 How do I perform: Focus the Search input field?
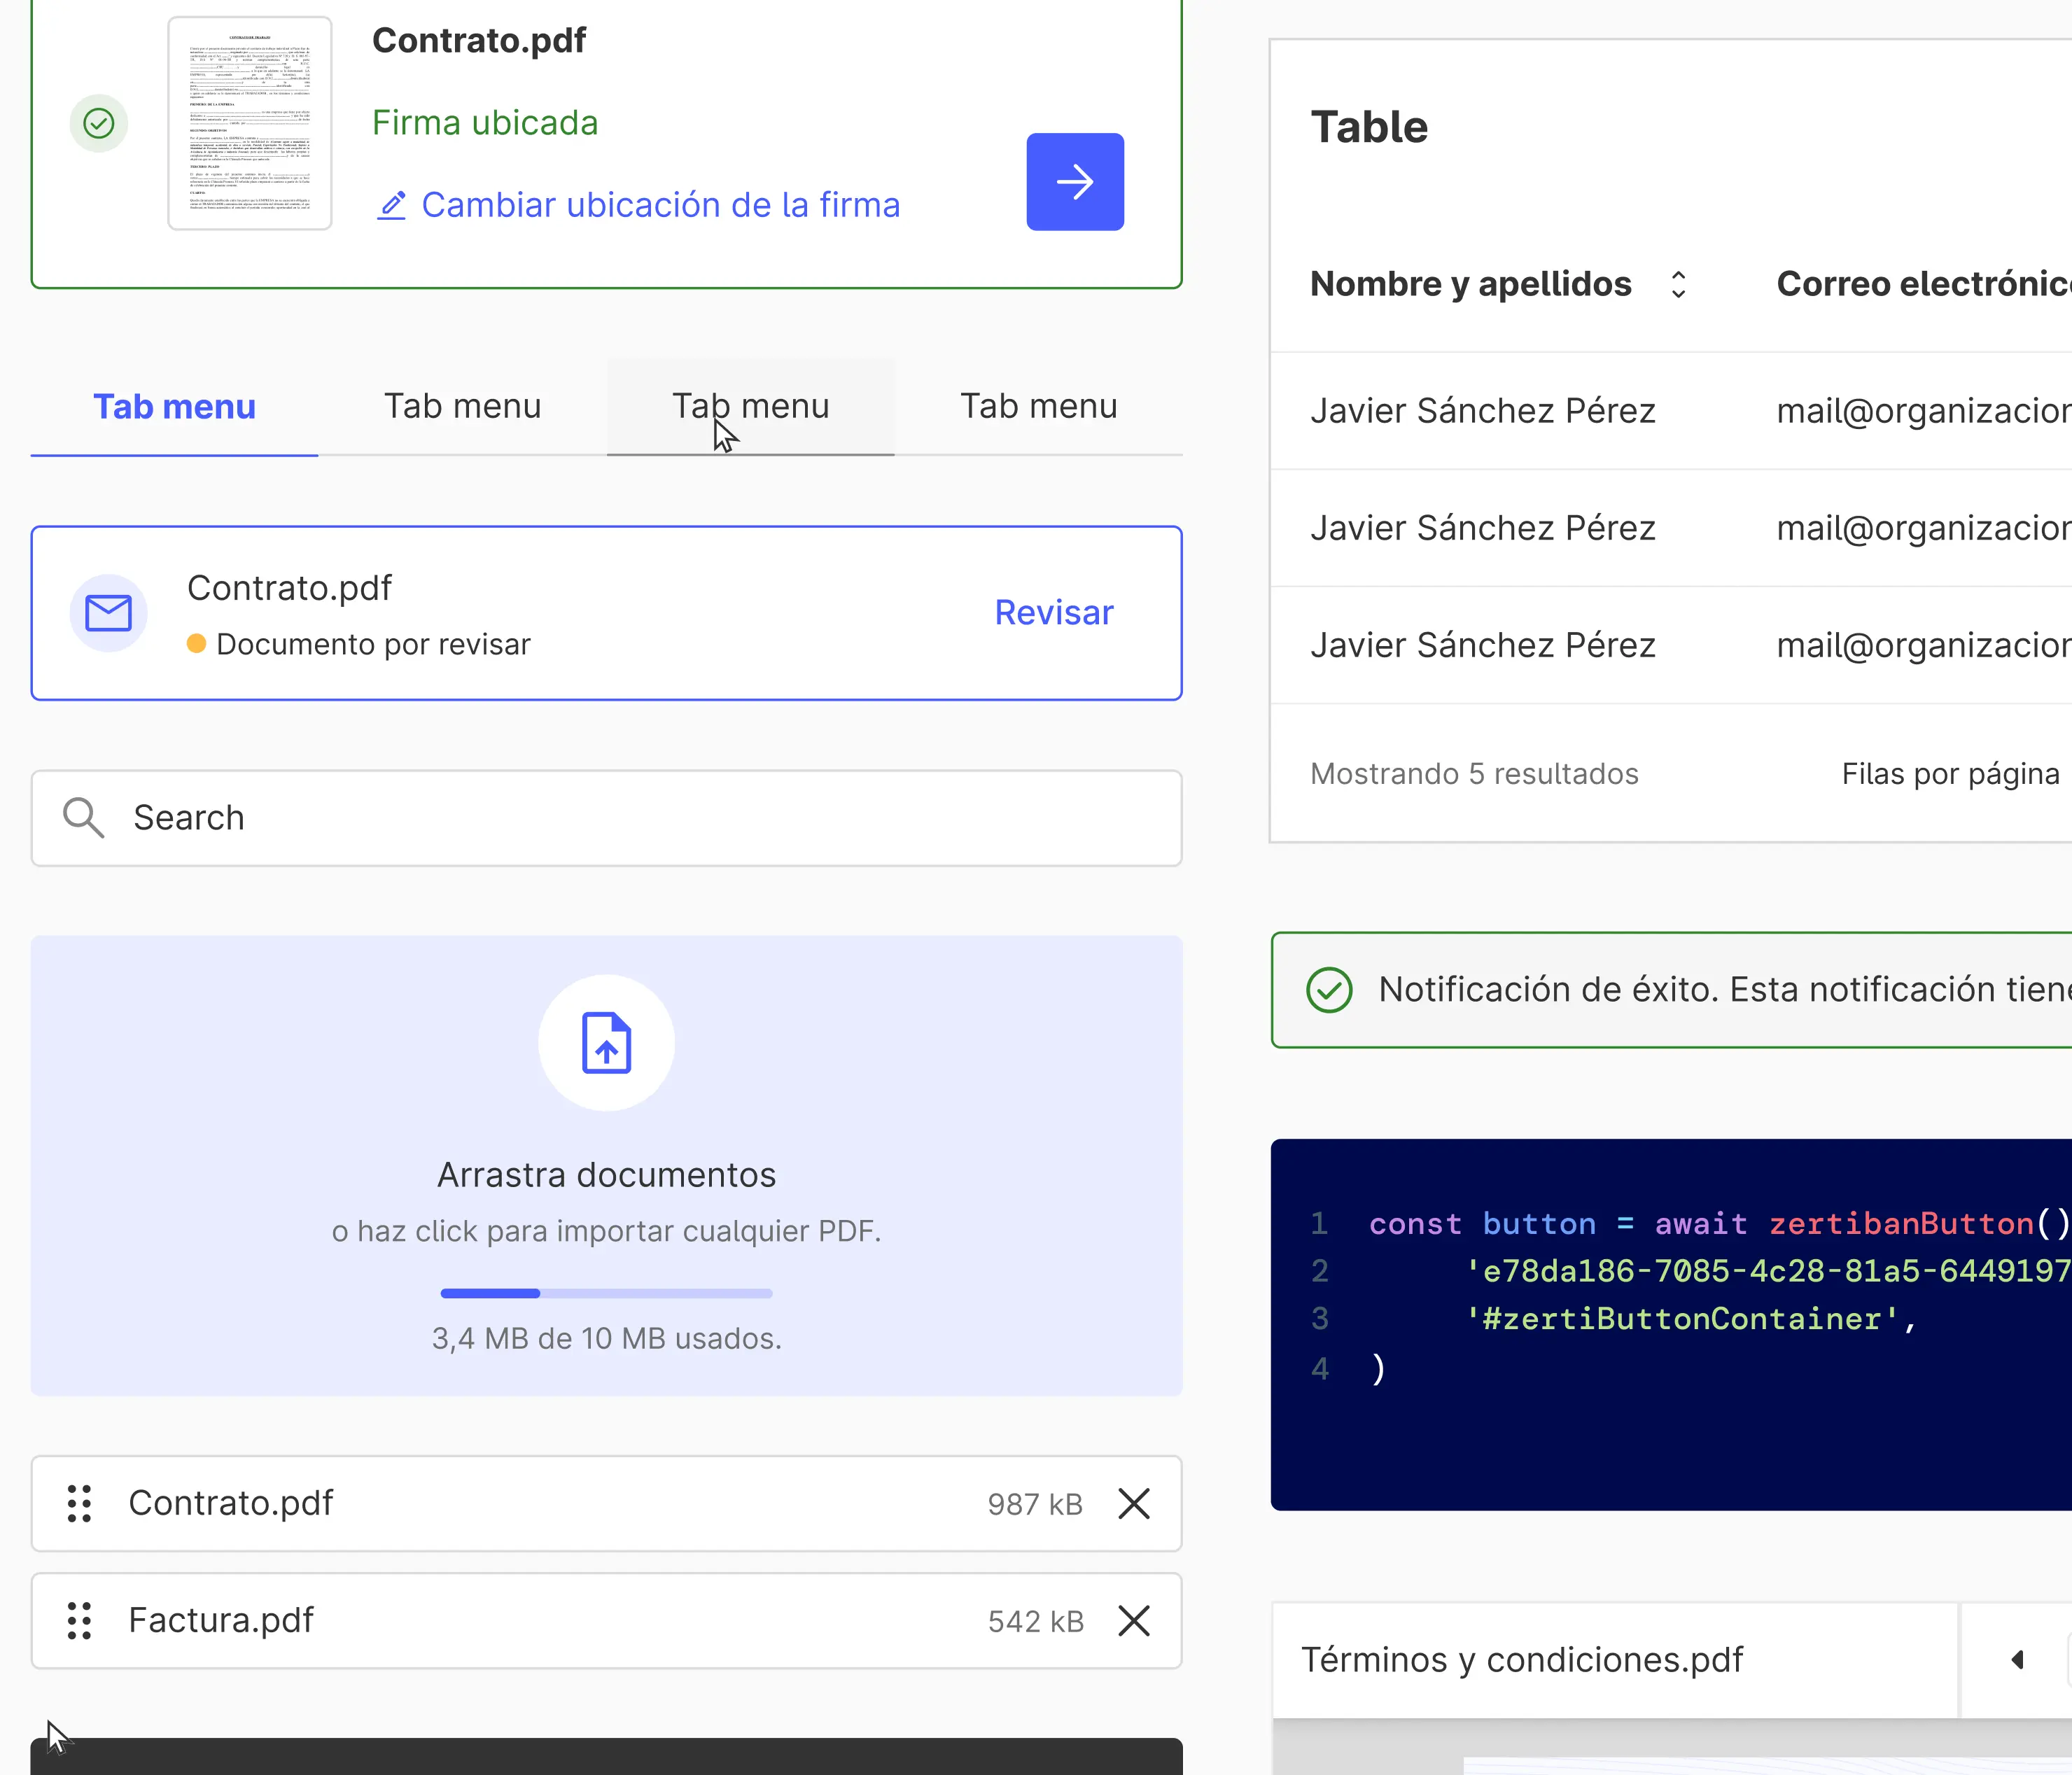[x=640, y=817]
